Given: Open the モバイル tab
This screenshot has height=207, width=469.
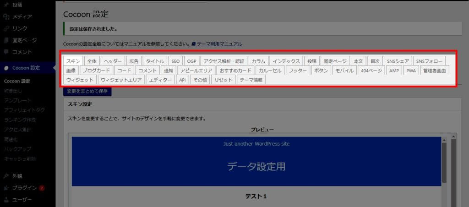Looking at the screenshot, I should click(344, 71).
